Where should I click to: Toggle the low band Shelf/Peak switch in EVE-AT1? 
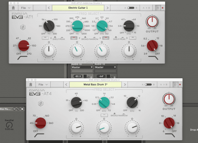click(x=45, y=38)
